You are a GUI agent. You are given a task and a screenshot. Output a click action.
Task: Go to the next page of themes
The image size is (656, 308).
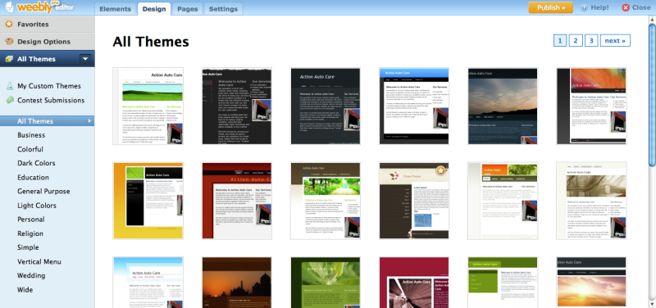coord(615,40)
